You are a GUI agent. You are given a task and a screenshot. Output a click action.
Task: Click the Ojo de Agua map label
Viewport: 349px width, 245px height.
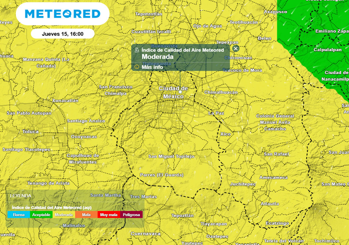(x=208, y=26)
